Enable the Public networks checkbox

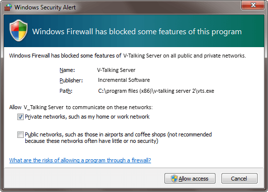pos(20,134)
